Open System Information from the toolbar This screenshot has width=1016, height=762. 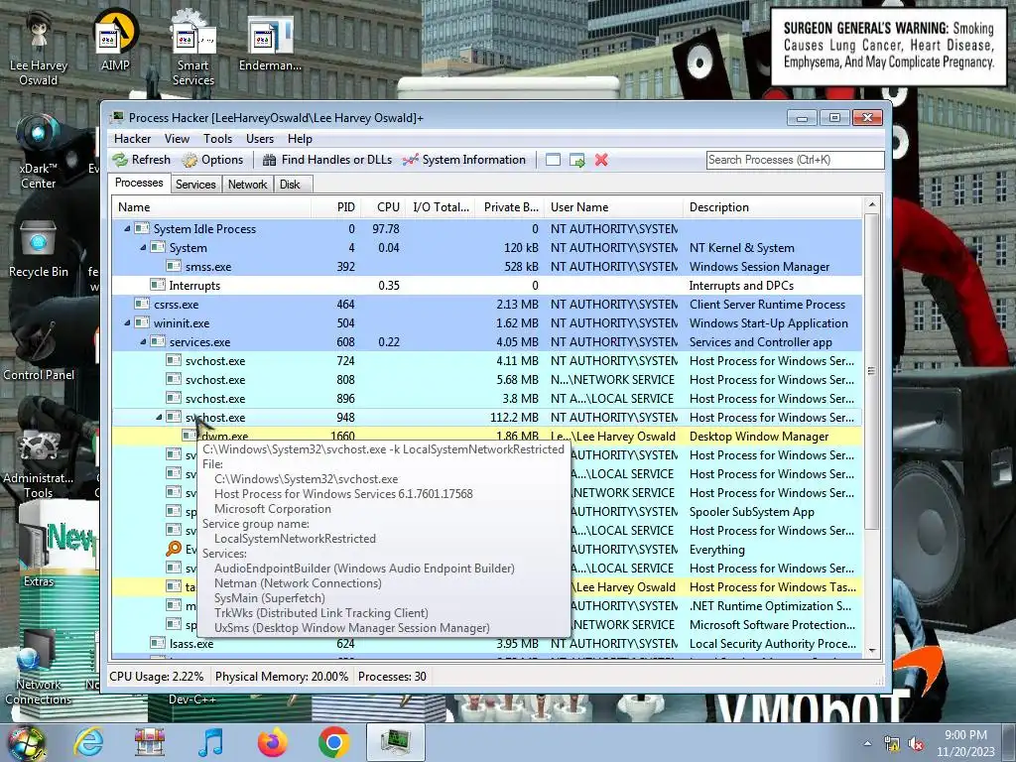click(x=464, y=160)
